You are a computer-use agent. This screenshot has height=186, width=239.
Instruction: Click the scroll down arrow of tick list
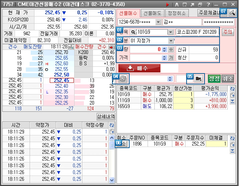(x=112, y=180)
